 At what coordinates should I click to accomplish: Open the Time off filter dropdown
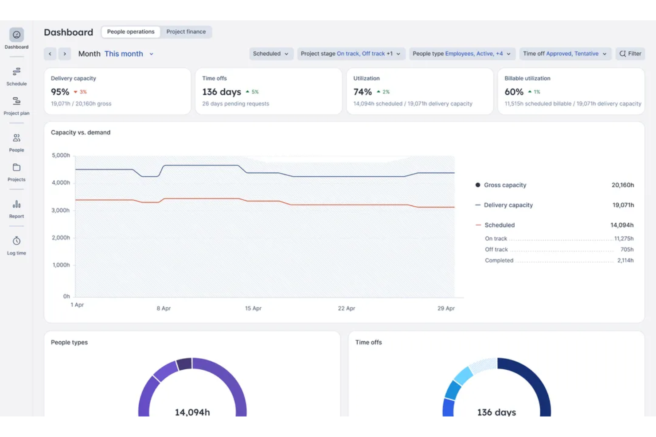coord(565,54)
